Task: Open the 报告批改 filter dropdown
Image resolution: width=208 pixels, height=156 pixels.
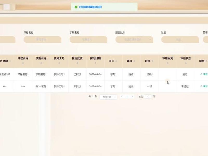Action: tap(134, 40)
